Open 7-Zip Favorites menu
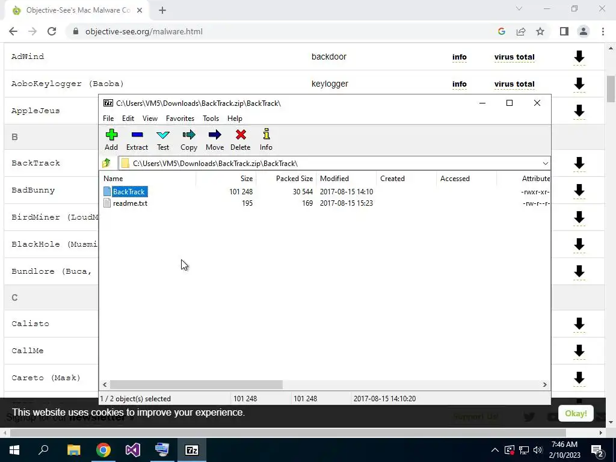 [180, 119]
